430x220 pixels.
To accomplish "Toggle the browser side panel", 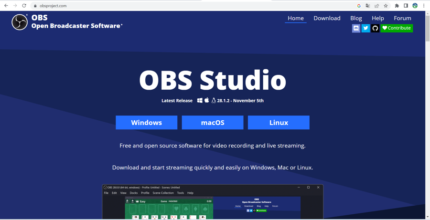I will coord(406,6).
